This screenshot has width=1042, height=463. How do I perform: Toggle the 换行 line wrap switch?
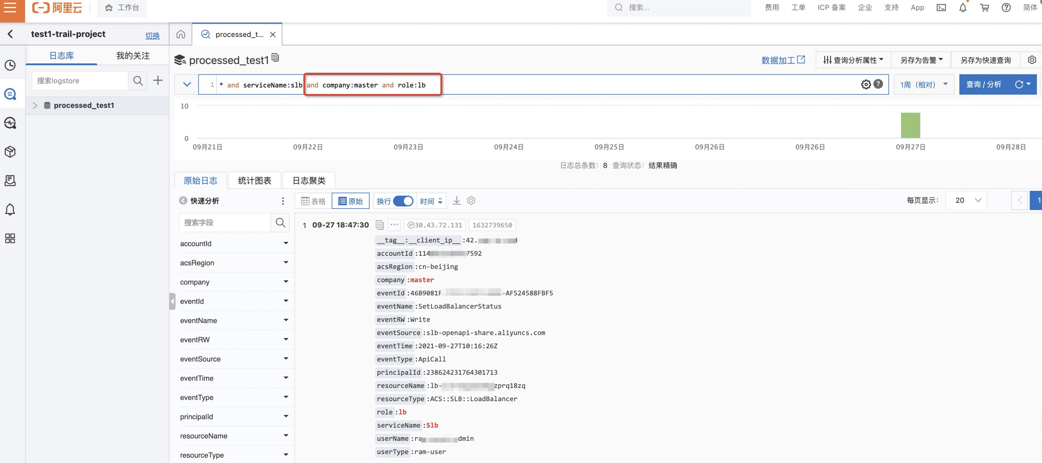[x=403, y=201]
